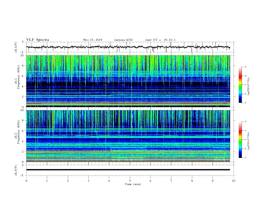This screenshot has width=263, height=203.
Task: Click the ch.2 spectrogram color scale bar
Action: click(240, 140)
